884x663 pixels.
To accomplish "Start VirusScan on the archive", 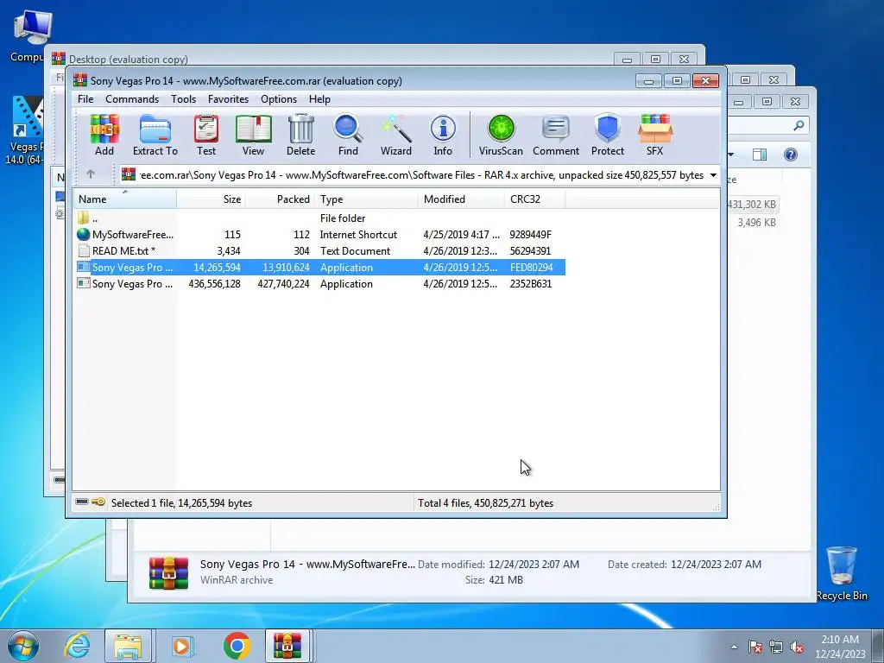I will (501, 136).
